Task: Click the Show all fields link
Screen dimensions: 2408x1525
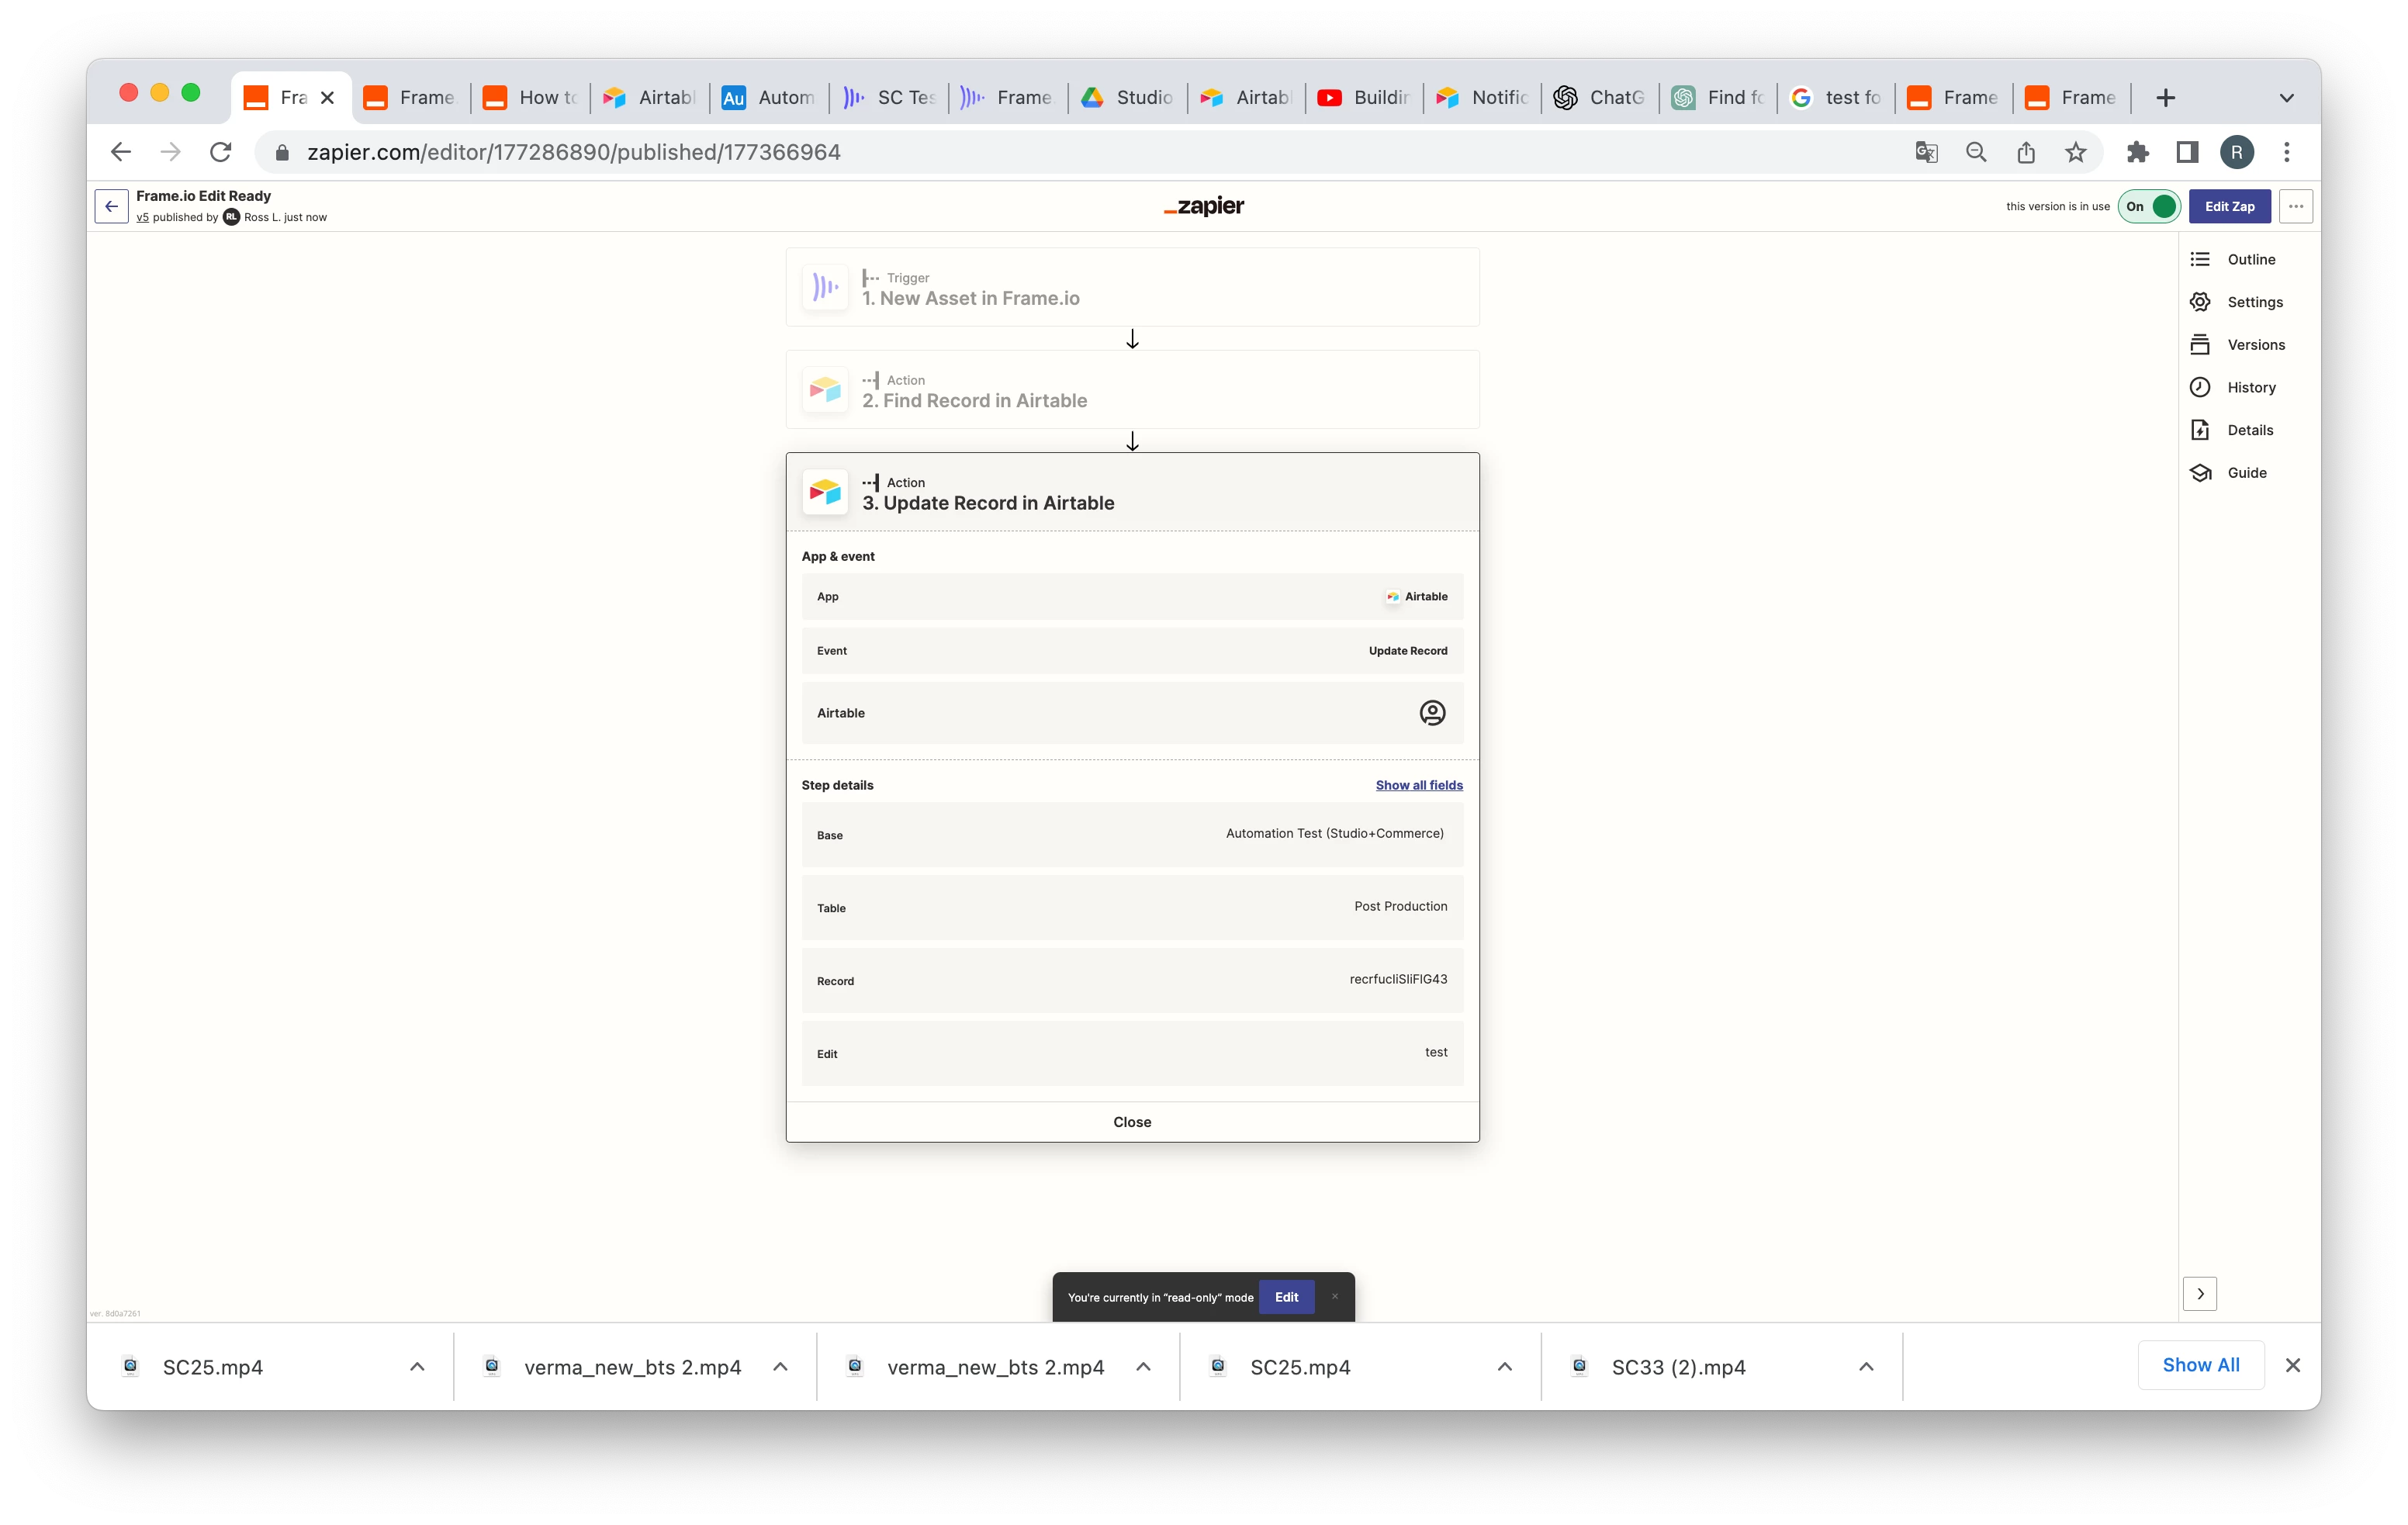Action: pyautogui.click(x=1418, y=785)
